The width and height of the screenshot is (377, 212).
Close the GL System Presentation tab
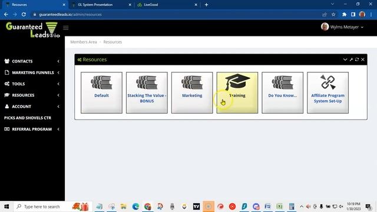[x=130, y=5]
